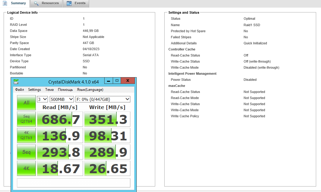
Task: Click the Summary tab icon
Action: [5, 3]
